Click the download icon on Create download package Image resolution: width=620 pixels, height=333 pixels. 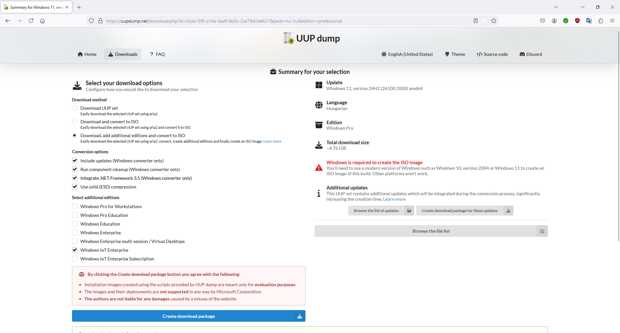click(300, 316)
